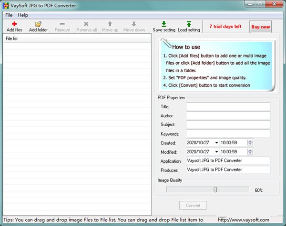Open the File menu

[x=9, y=15]
